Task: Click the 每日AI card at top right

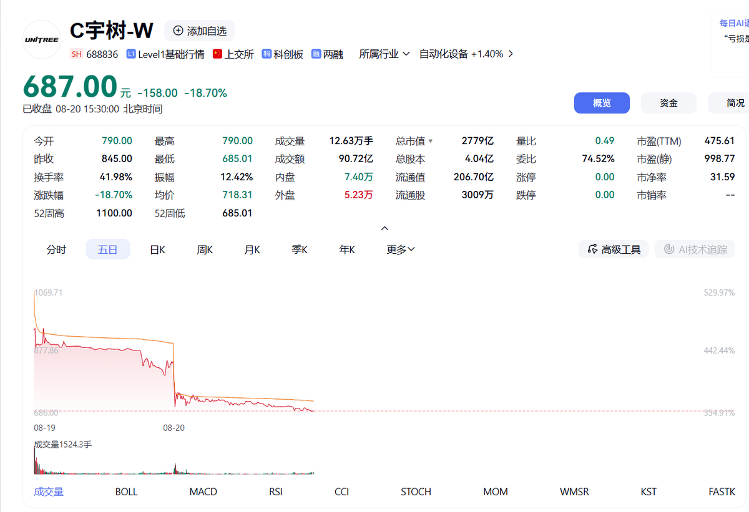Action: pyautogui.click(x=730, y=44)
